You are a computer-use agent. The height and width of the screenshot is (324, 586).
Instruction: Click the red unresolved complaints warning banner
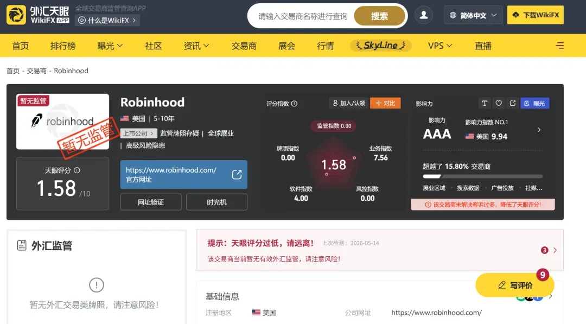click(x=483, y=205)
